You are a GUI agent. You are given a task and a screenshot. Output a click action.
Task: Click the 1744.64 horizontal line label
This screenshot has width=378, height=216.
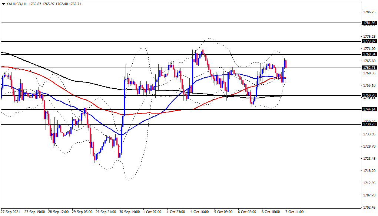(369, 109)
